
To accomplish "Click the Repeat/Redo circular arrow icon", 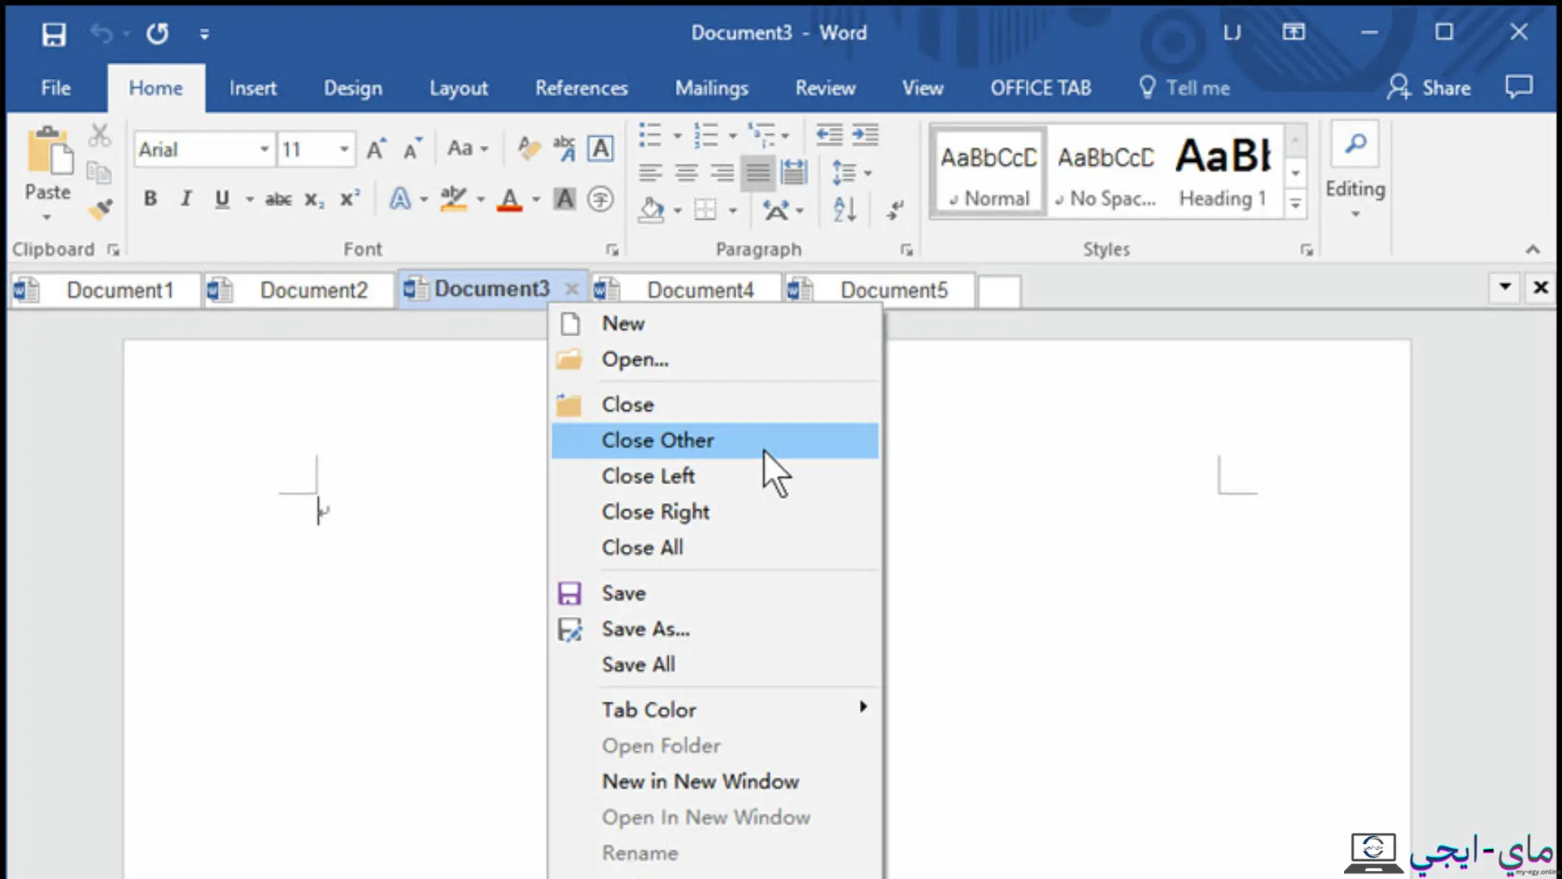I will click(157, 33).
